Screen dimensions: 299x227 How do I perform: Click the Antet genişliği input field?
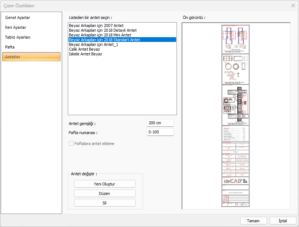point(160,123)
